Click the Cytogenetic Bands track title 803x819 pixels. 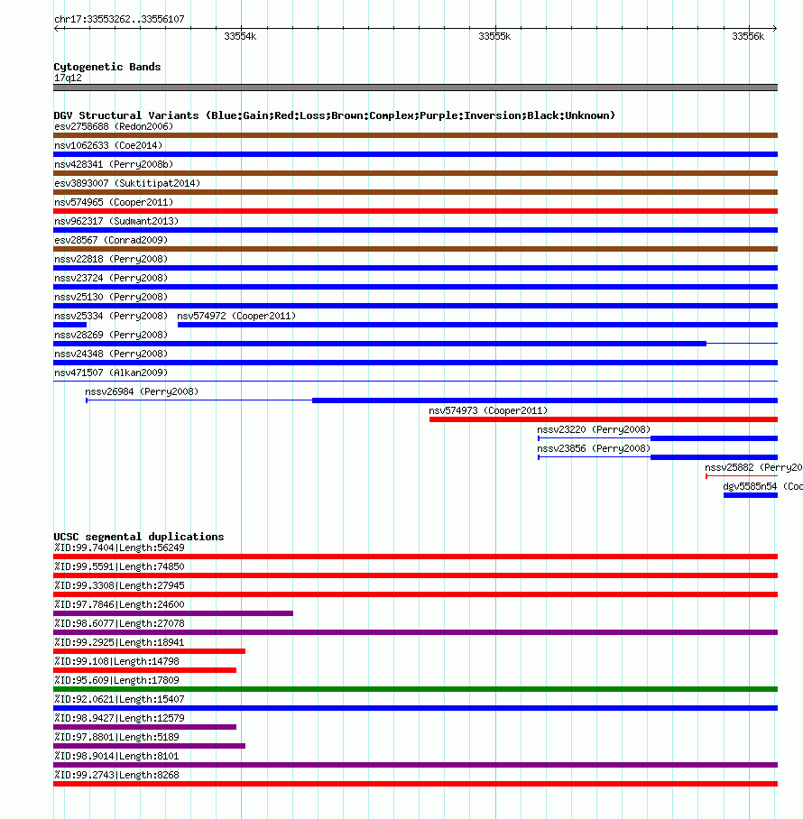pyautogui.click(x=107, y=67)
